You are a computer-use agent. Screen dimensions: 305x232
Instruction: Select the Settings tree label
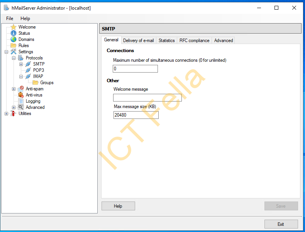(26, 52)
